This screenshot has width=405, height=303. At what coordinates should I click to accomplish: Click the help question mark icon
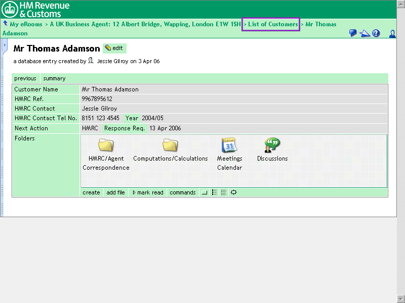click(376, 33)
